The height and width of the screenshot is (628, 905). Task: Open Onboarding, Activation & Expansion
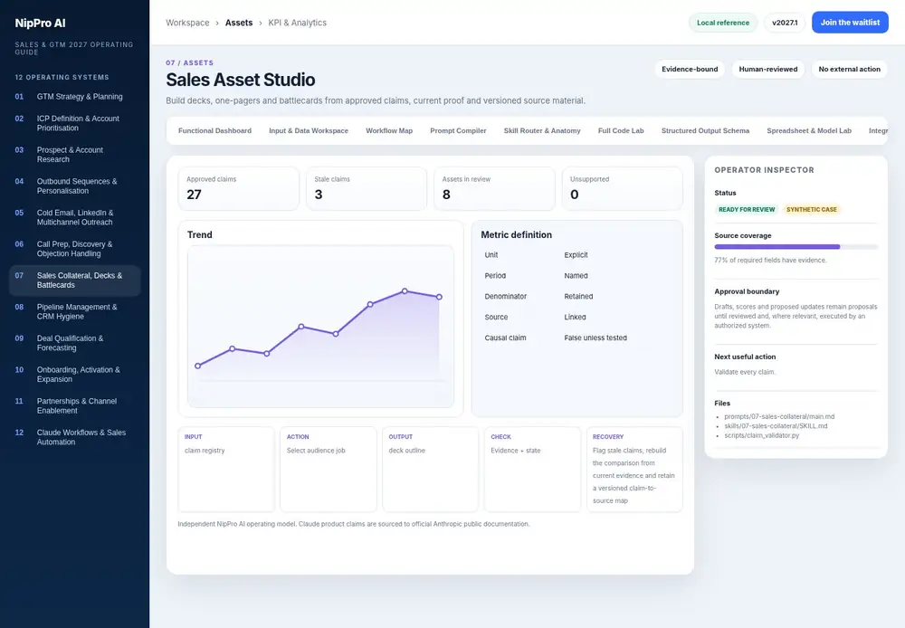click(74, 375)
